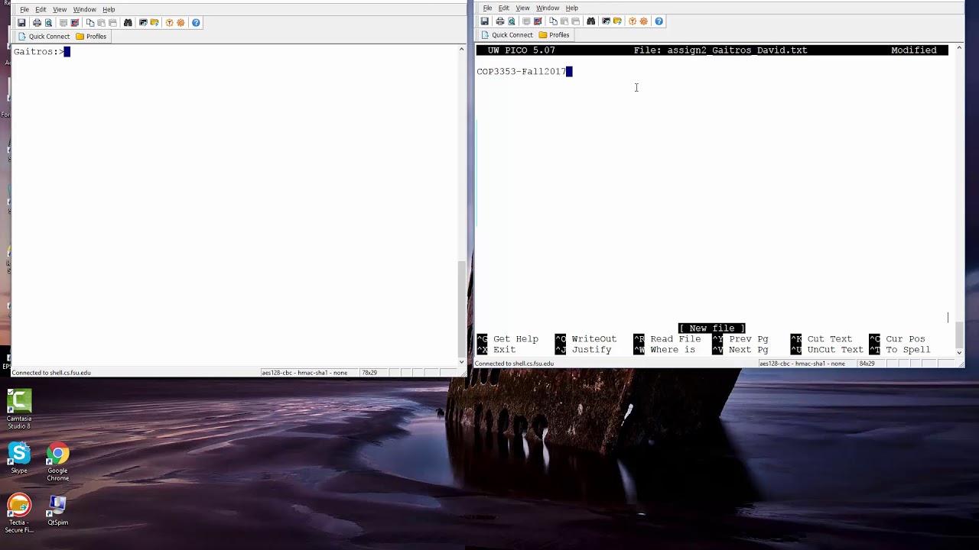Open View menu in PICO editor window

[x=522, y=8]
